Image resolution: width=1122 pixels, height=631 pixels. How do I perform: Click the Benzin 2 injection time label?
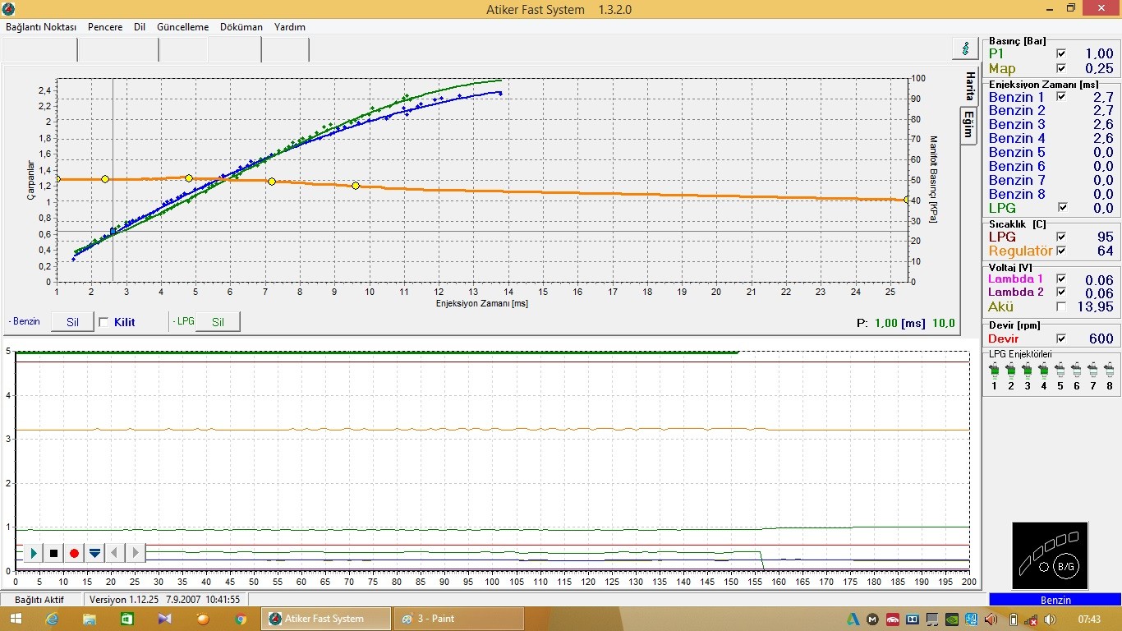(1017, 110)
